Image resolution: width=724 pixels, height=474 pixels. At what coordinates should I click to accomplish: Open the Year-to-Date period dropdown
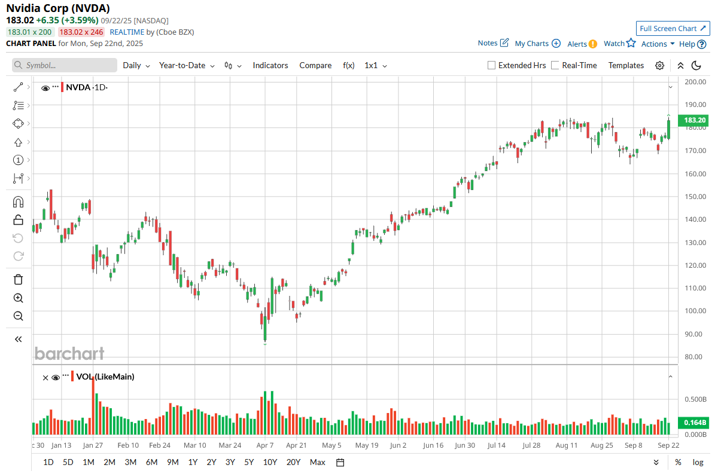point(187,65)
